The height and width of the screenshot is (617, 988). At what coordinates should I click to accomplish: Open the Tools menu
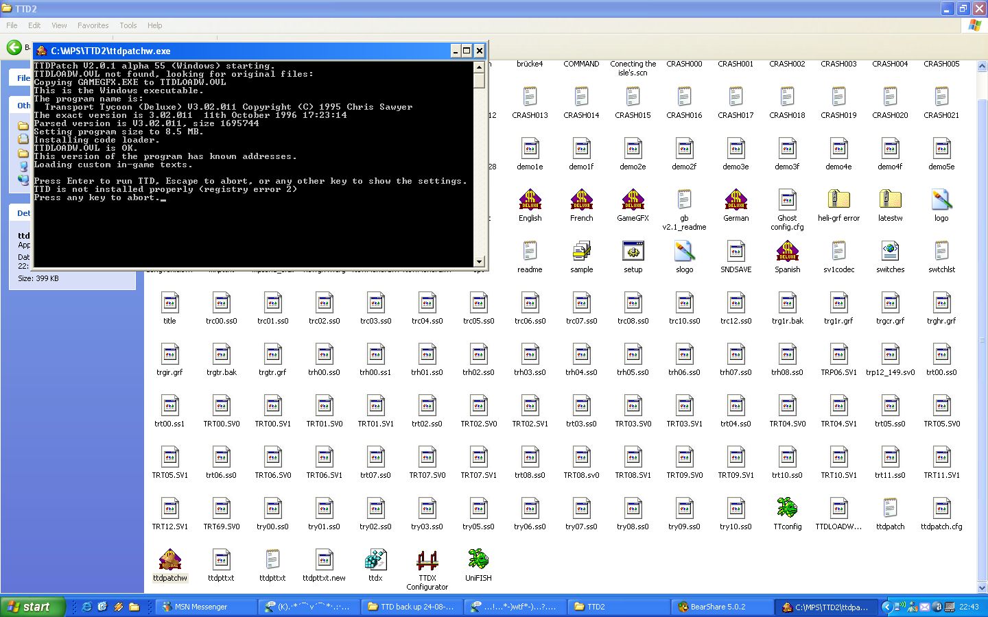128,25
